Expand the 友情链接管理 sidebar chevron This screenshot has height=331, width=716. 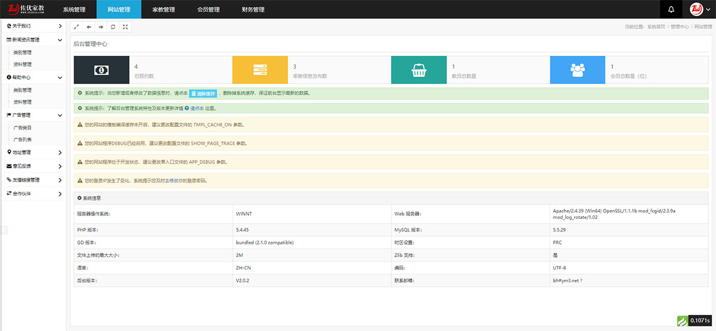(x=60, y=180)
